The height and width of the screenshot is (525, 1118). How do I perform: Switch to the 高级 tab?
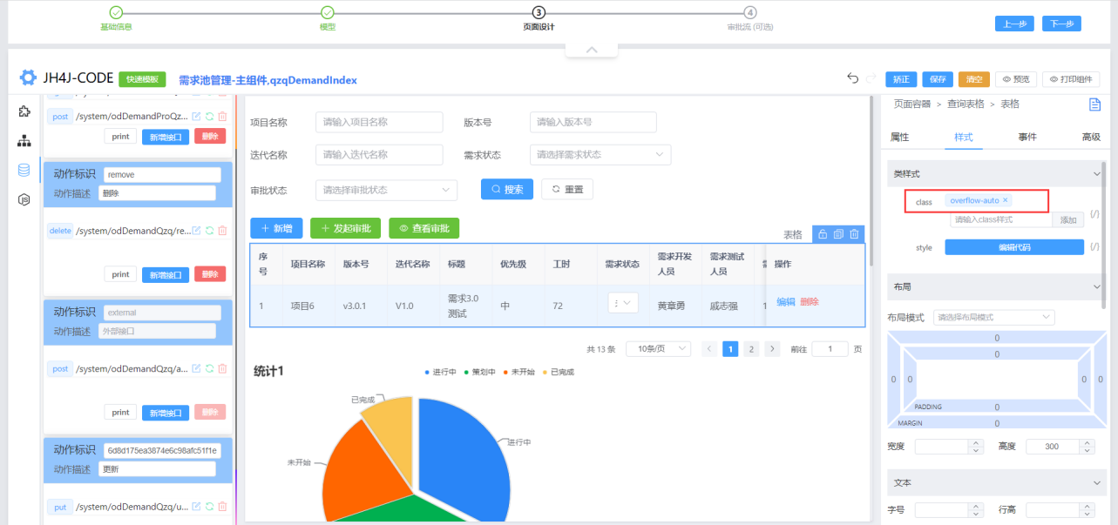[x=1091, y=138]
